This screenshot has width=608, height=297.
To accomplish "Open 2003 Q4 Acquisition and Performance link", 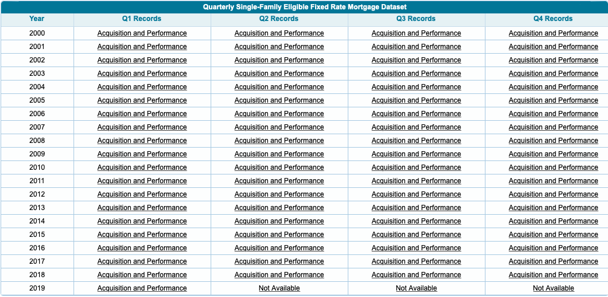I will tap(553, 74).
